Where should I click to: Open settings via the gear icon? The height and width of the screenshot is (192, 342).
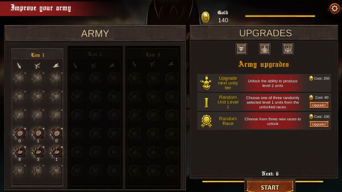pyautogui.click(x=334, y=9)
